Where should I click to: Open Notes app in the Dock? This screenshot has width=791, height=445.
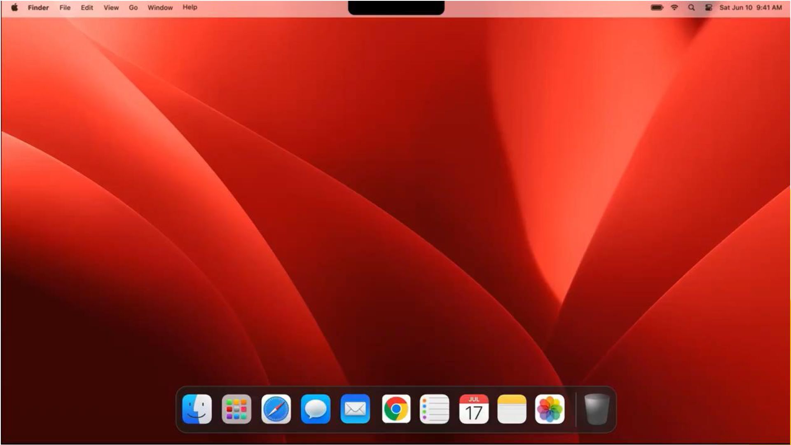coord(512,409)
